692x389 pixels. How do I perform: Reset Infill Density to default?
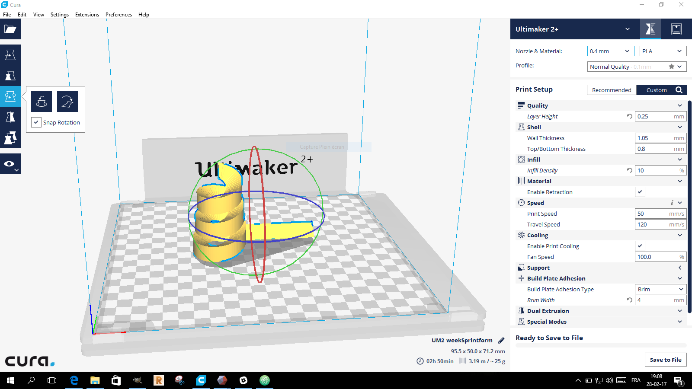pyautogui.click(x=630, y=170)
